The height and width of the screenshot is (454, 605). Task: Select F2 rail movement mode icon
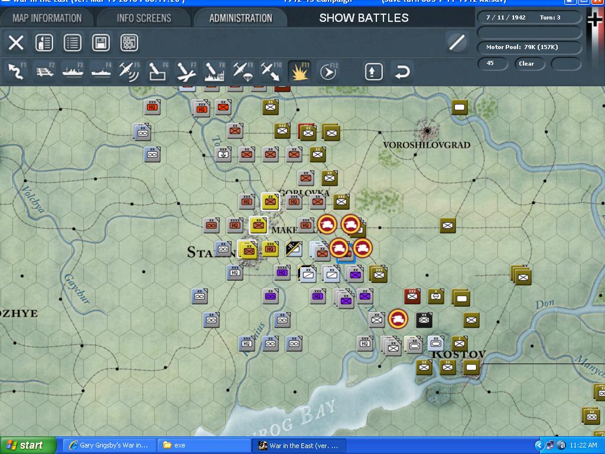pos(45,72)
